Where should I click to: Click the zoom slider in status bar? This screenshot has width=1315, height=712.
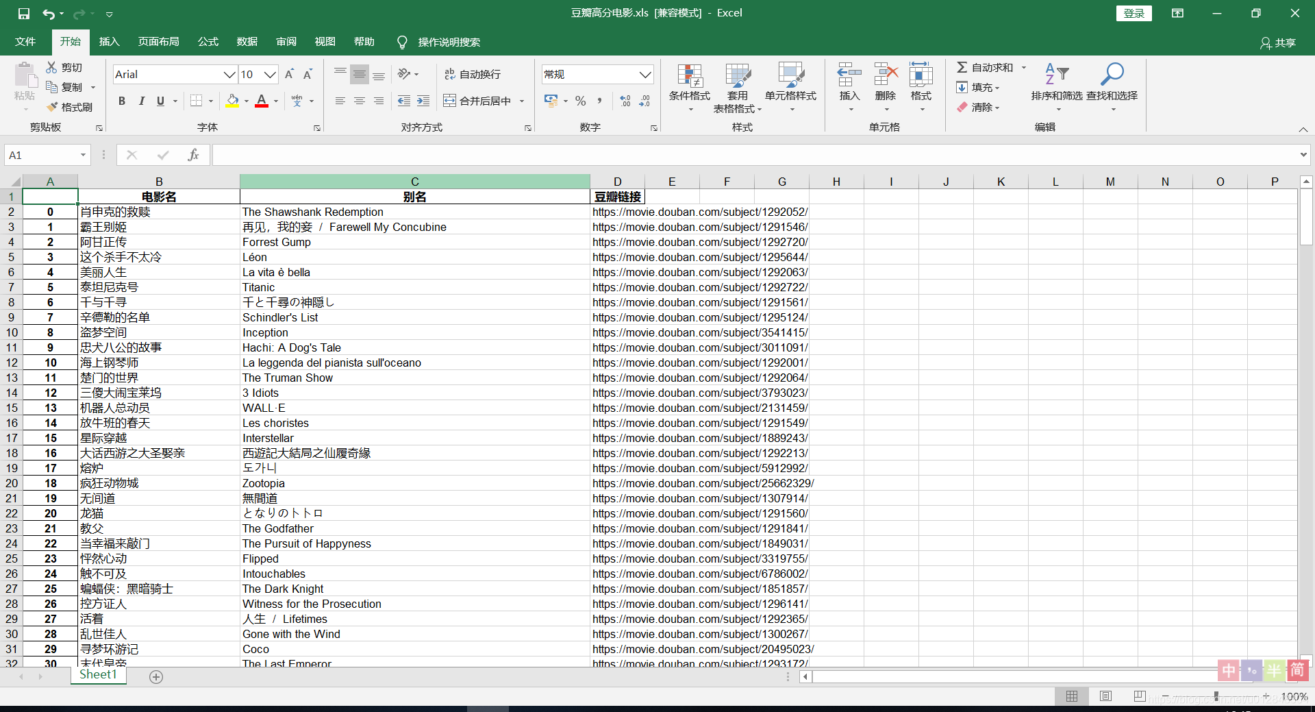[x=1216, y=696]
